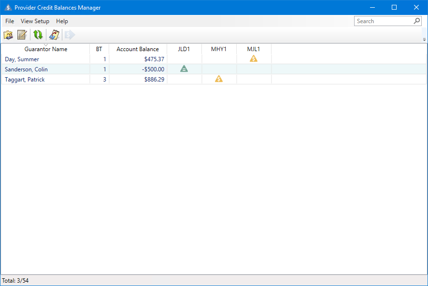Click the green refresh arrows icon
Image resolution: width=428 pixels, height=286 pixels.
click(x=38, y=35)
